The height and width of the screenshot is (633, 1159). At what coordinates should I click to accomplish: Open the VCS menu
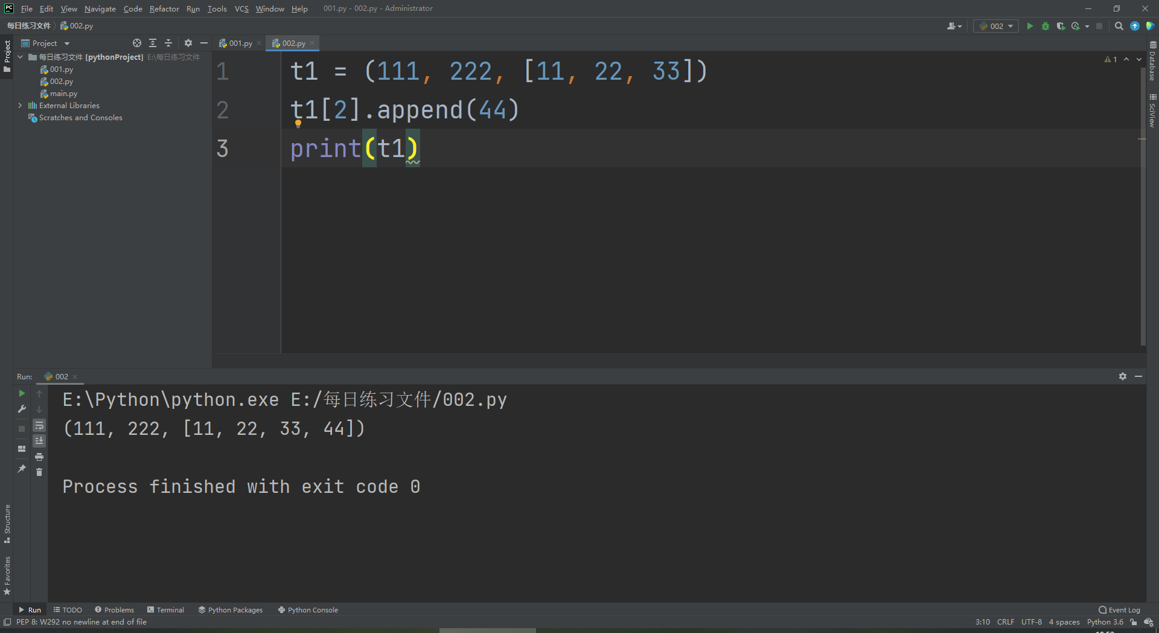[x=241, y=8]
